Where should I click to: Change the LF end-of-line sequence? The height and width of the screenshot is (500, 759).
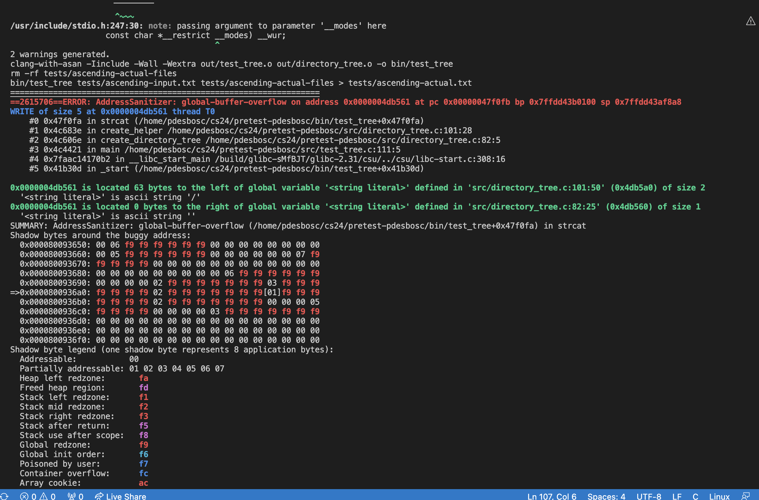tap(677, 496)
